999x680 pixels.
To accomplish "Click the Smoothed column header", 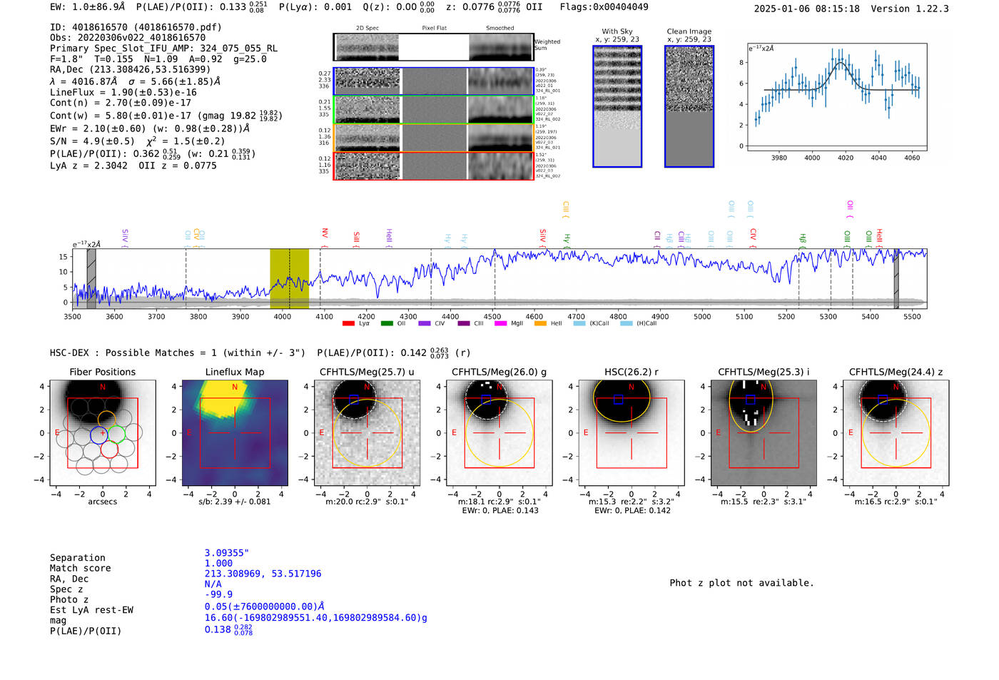I will coord(499,29).
